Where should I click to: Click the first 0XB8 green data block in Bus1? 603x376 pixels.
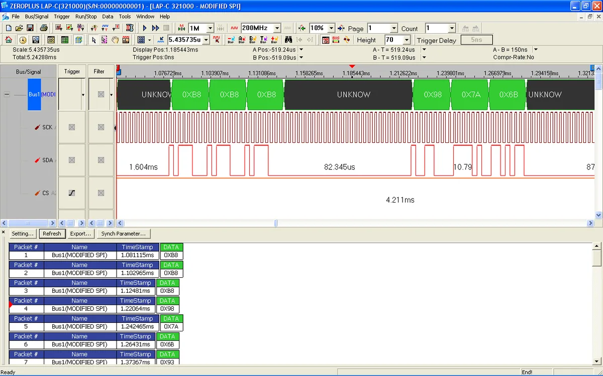tap(190, 94)
